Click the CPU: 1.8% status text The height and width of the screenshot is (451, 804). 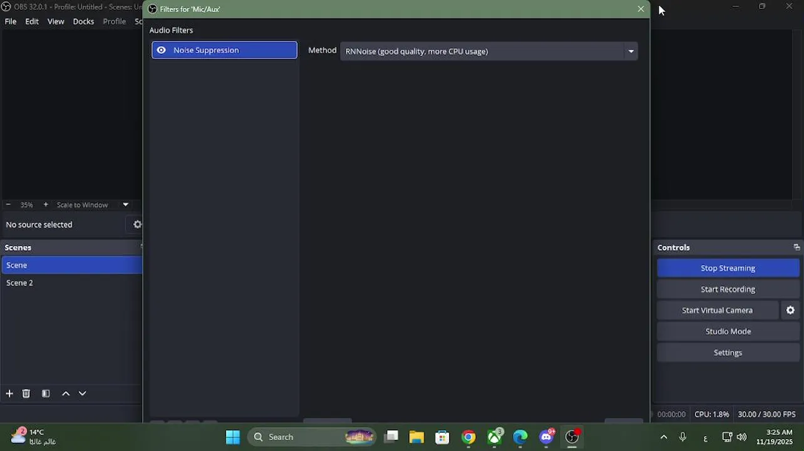[x=712, y=414]
